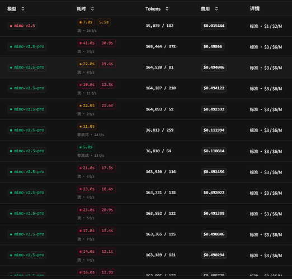This screenshot has height=279, width=292.
Task: Select the token count 163,365 / 125
Action: (x=161, y=234)
